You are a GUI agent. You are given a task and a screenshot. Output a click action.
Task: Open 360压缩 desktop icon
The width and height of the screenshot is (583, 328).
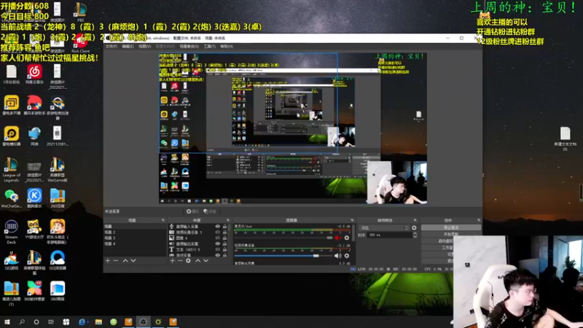click(x=58, y=198)
